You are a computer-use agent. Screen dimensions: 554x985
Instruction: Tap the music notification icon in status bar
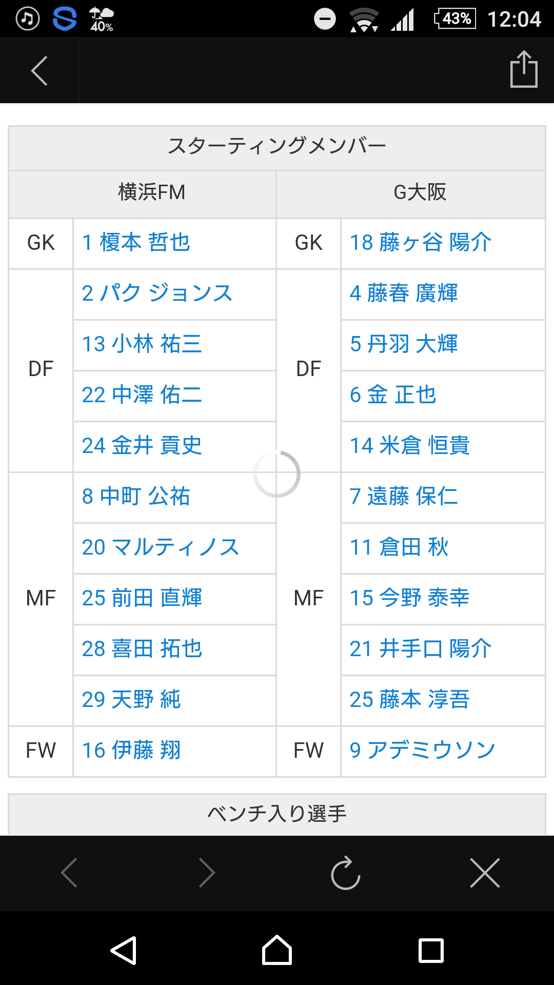coord(28,19)
